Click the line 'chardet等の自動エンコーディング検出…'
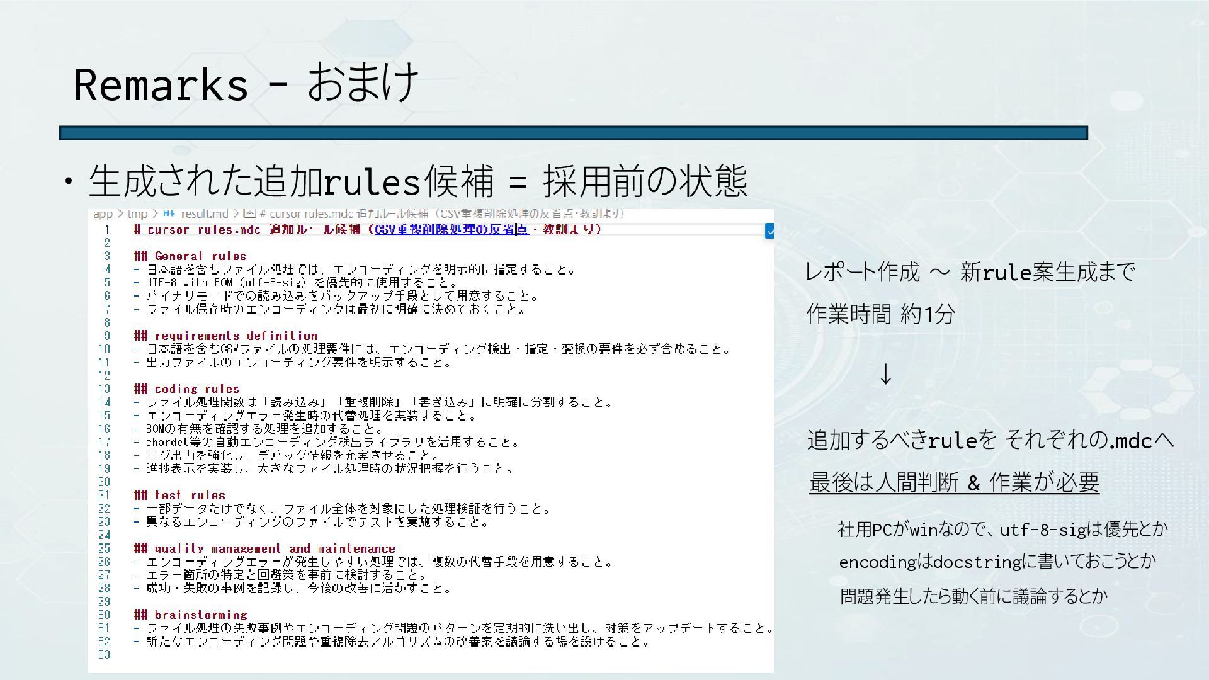 tap(327, 443)
